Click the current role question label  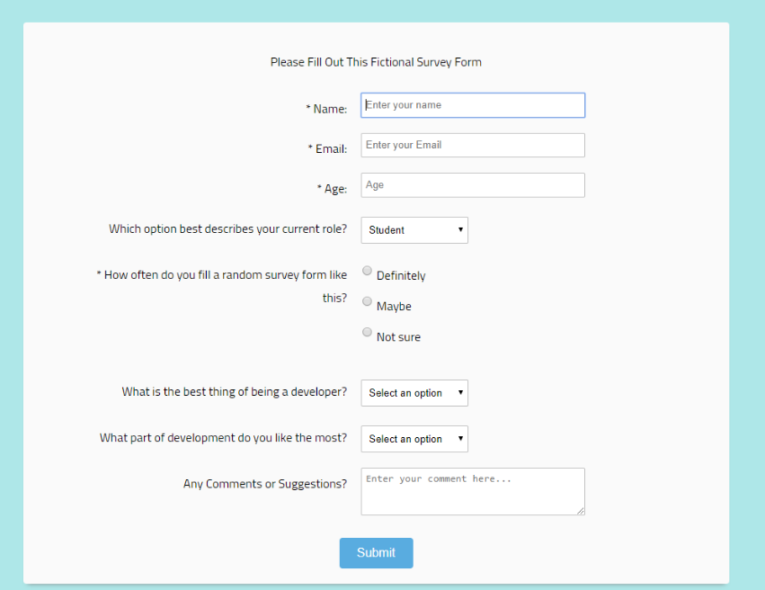tap(227, 228)
